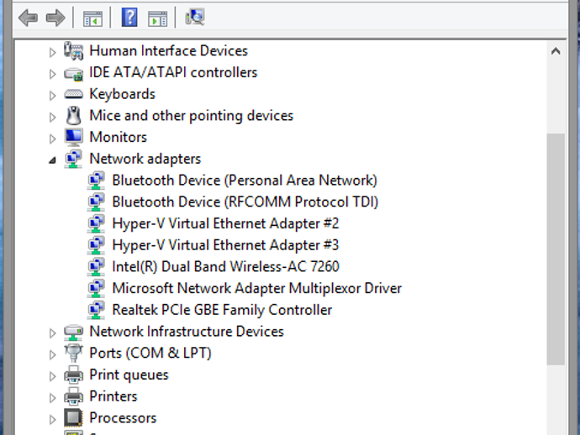Image resolution: width=580 pixels, height=435 pixels.
Task: Select Hyper-V Virtual Ethernet Adapter #2
Action: (225, 223)
